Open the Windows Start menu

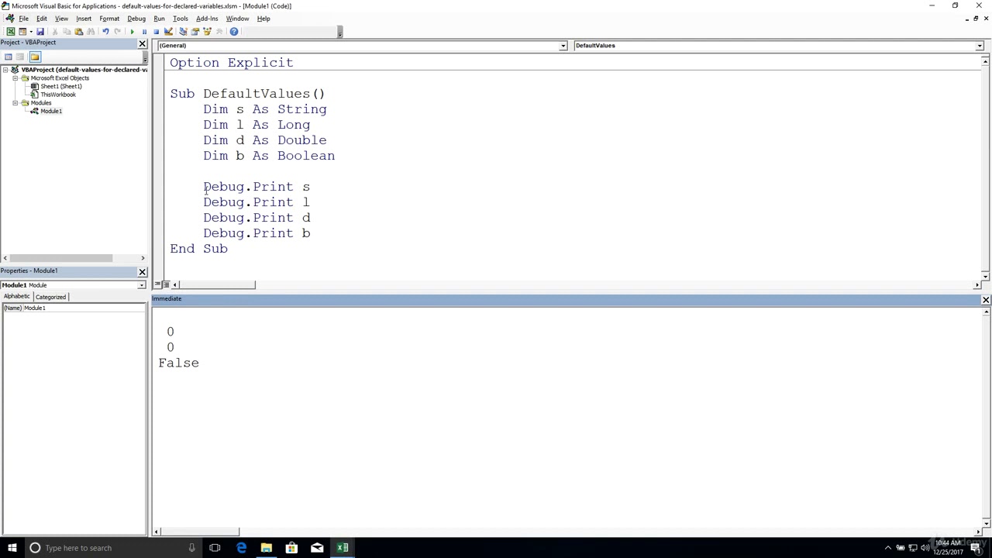coord(12,548)
